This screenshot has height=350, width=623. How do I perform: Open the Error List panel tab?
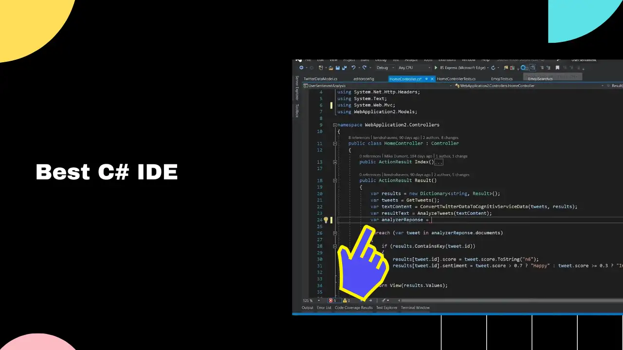click(324, 308)
